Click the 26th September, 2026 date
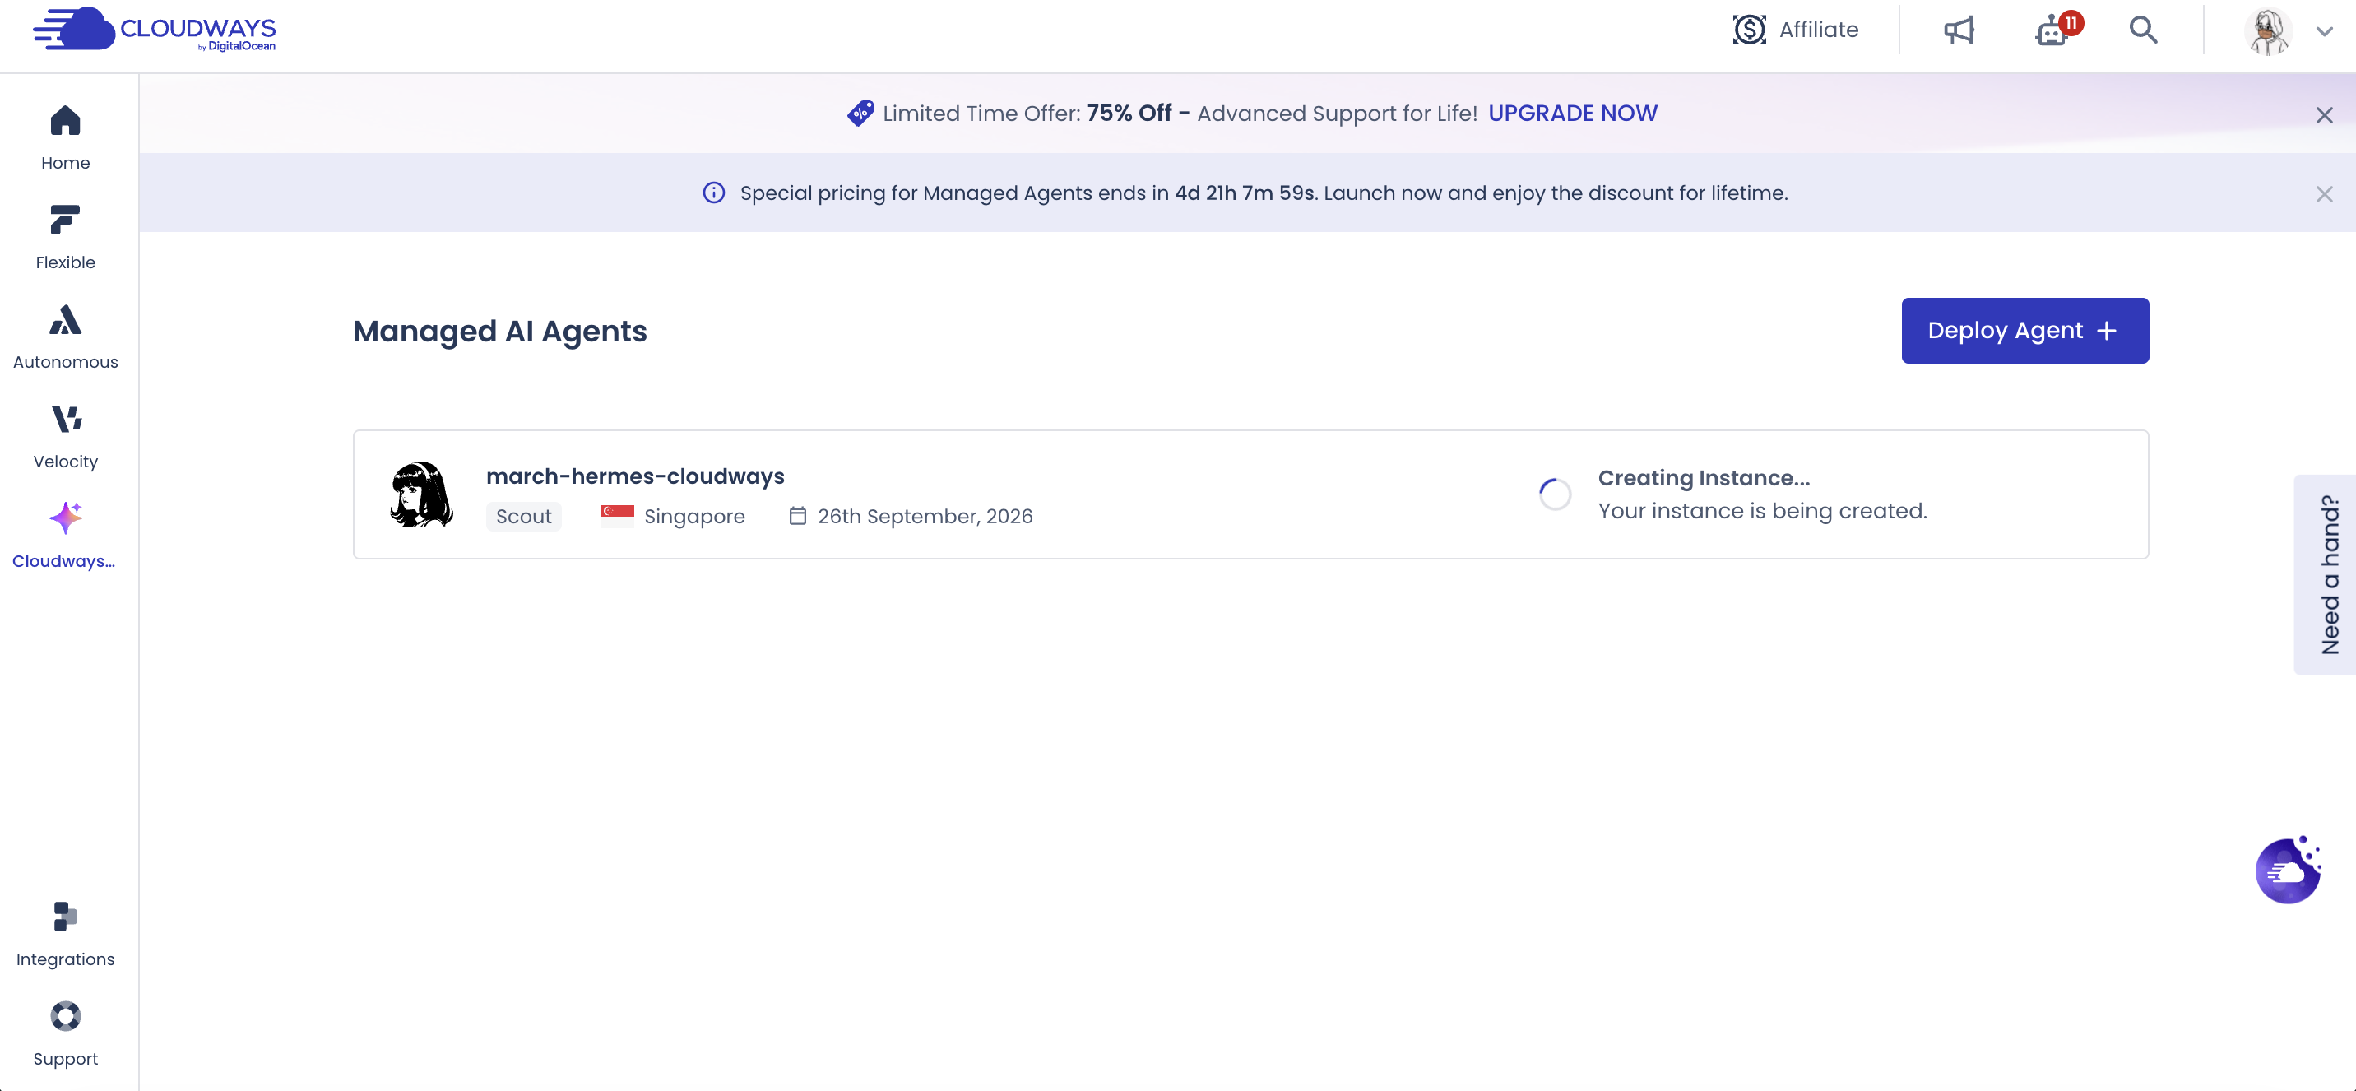Viewport: 2356px width, 1091px height. pyautogui.click(x=925, y=516)
